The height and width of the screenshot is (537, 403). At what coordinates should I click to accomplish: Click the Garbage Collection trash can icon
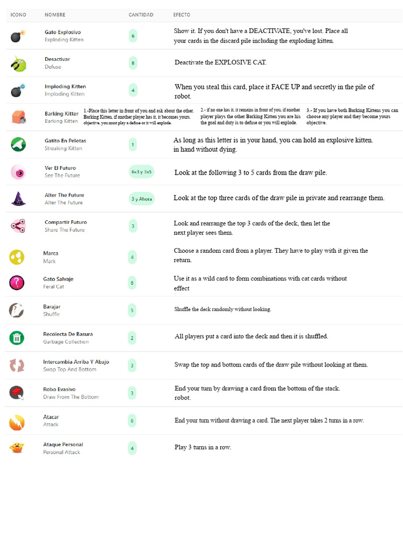pos(17,338)
